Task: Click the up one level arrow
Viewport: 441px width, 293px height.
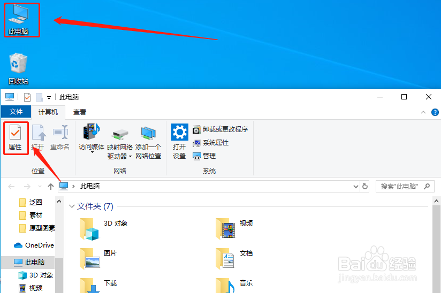Action: (51, 187)
